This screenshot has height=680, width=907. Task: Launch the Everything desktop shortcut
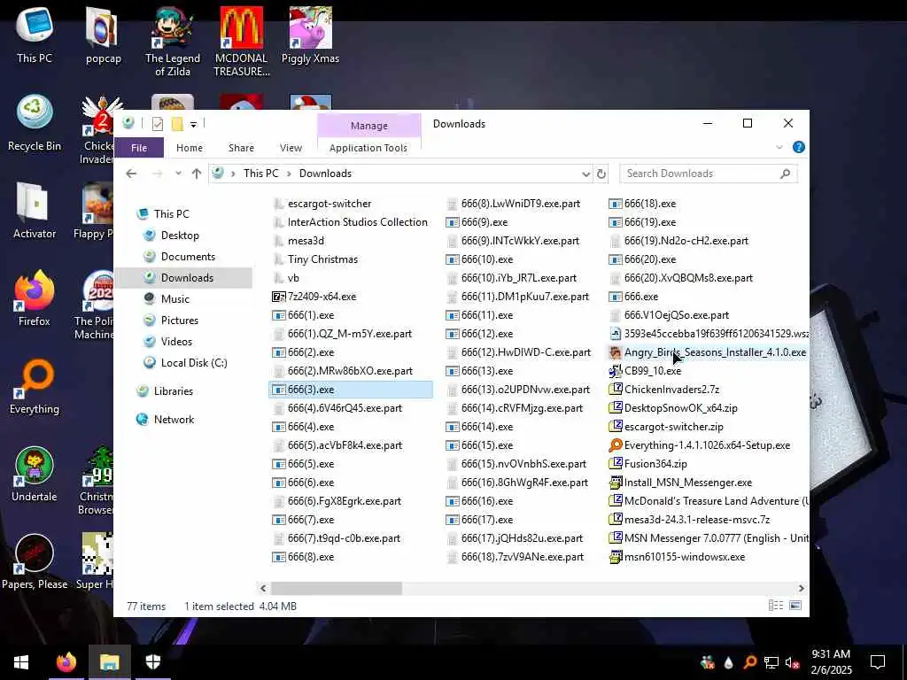pos(35,386)
